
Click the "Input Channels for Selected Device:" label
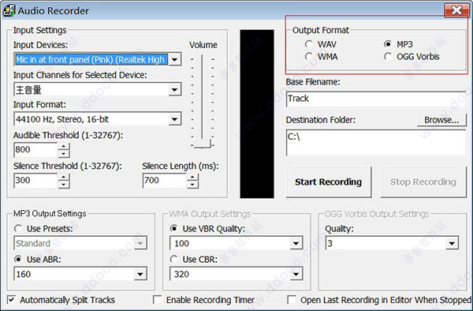coord(80,75)
